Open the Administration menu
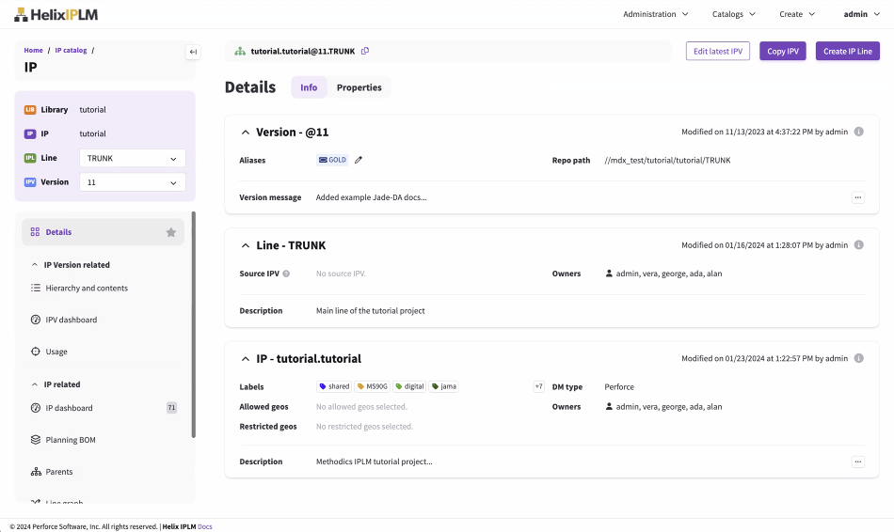Viewport: 894px width, 532px height. pos(655,14)
